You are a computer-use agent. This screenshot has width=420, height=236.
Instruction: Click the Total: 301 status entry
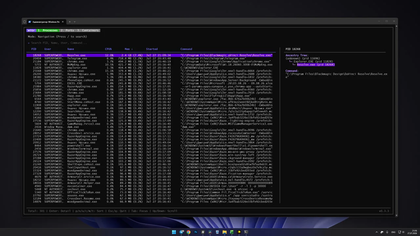click(x=35, y=211)
